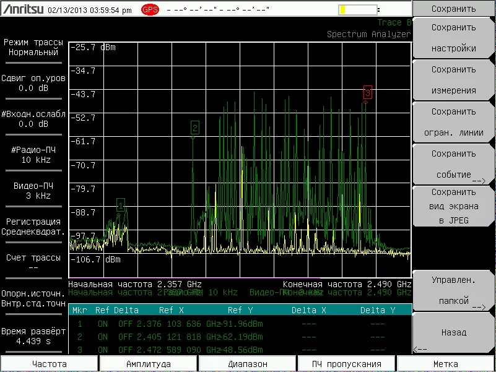Click the Anritsu logo in top bar
Image resolution: width=496 pixels, height=372 pixels.
22,10
